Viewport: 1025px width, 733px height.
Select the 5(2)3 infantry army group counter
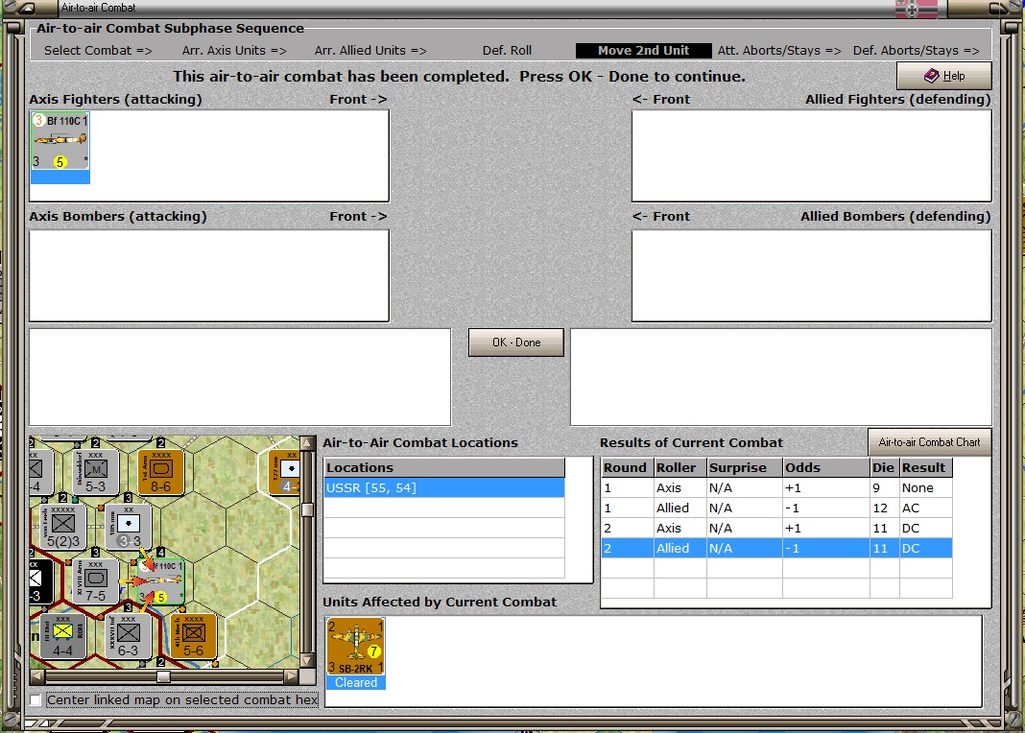(x=62, y=526)
